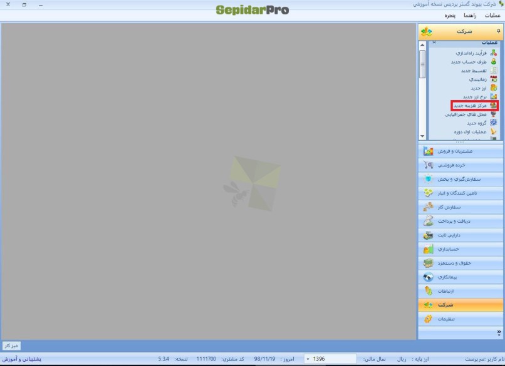Click the نرخ ارز جدید icon
This screenshot has width=505, height=366.
coord(493,97)
